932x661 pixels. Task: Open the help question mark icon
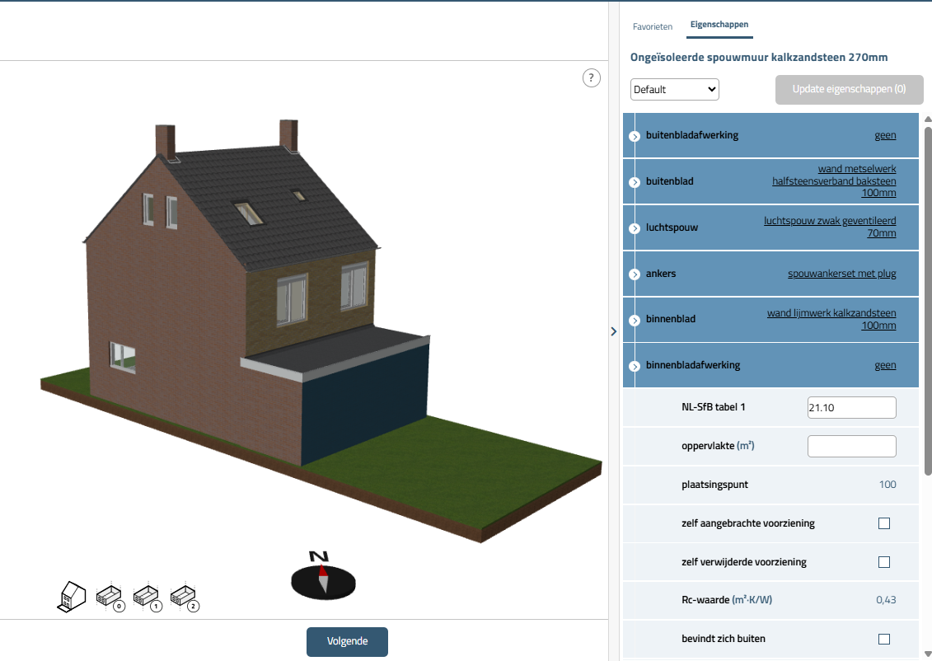pyautogui.click(x=592, y=78)
